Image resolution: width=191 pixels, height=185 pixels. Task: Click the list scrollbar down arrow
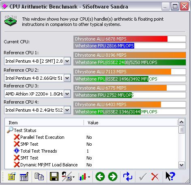181,165
